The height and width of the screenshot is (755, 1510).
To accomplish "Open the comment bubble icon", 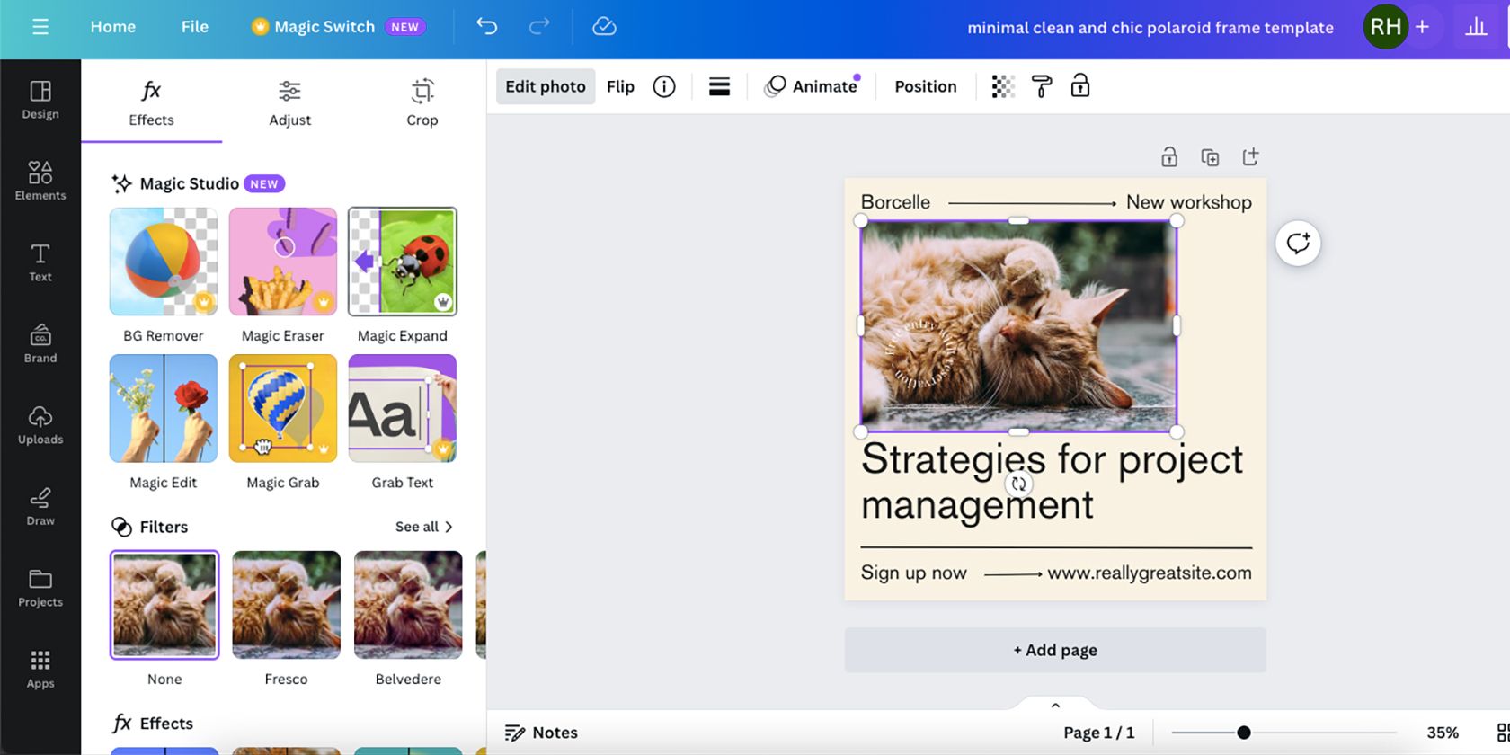I will [1297, 244].
